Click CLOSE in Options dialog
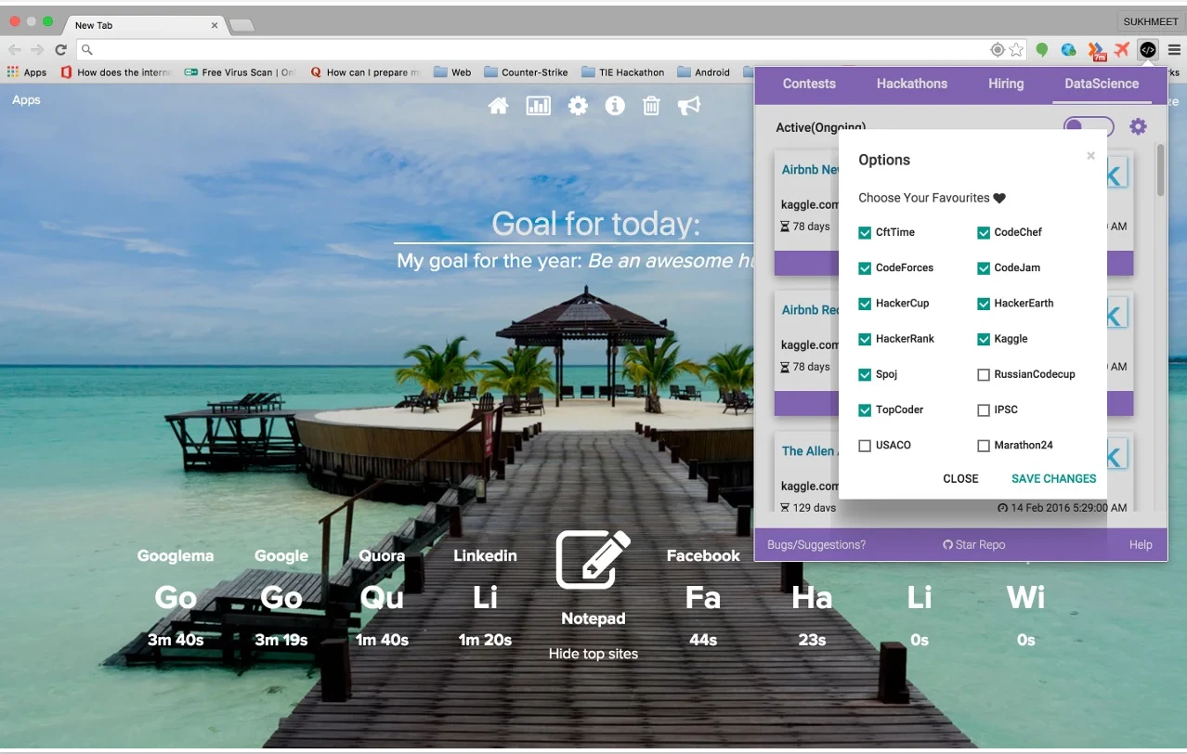1187x754 pixels. 960,479
